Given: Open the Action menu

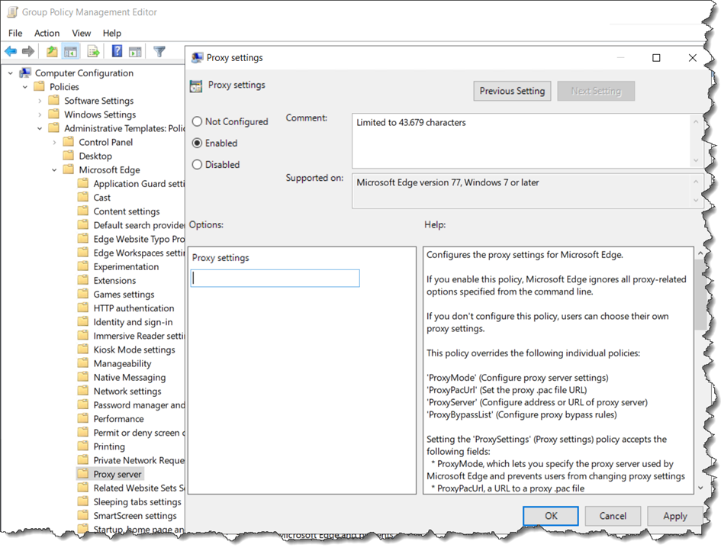Looking at the screenshot, I should coord(47,33).
